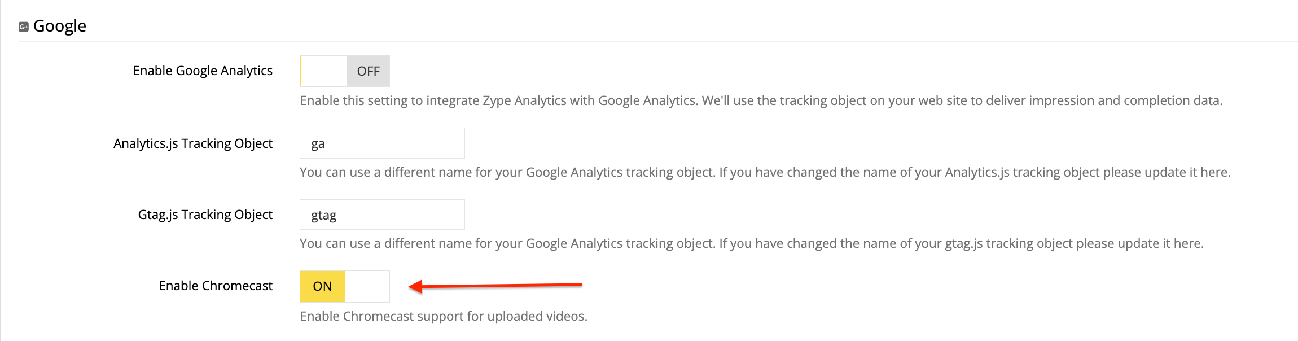
Task: Click the divider line under Google heading
Action: pos(658,41)
